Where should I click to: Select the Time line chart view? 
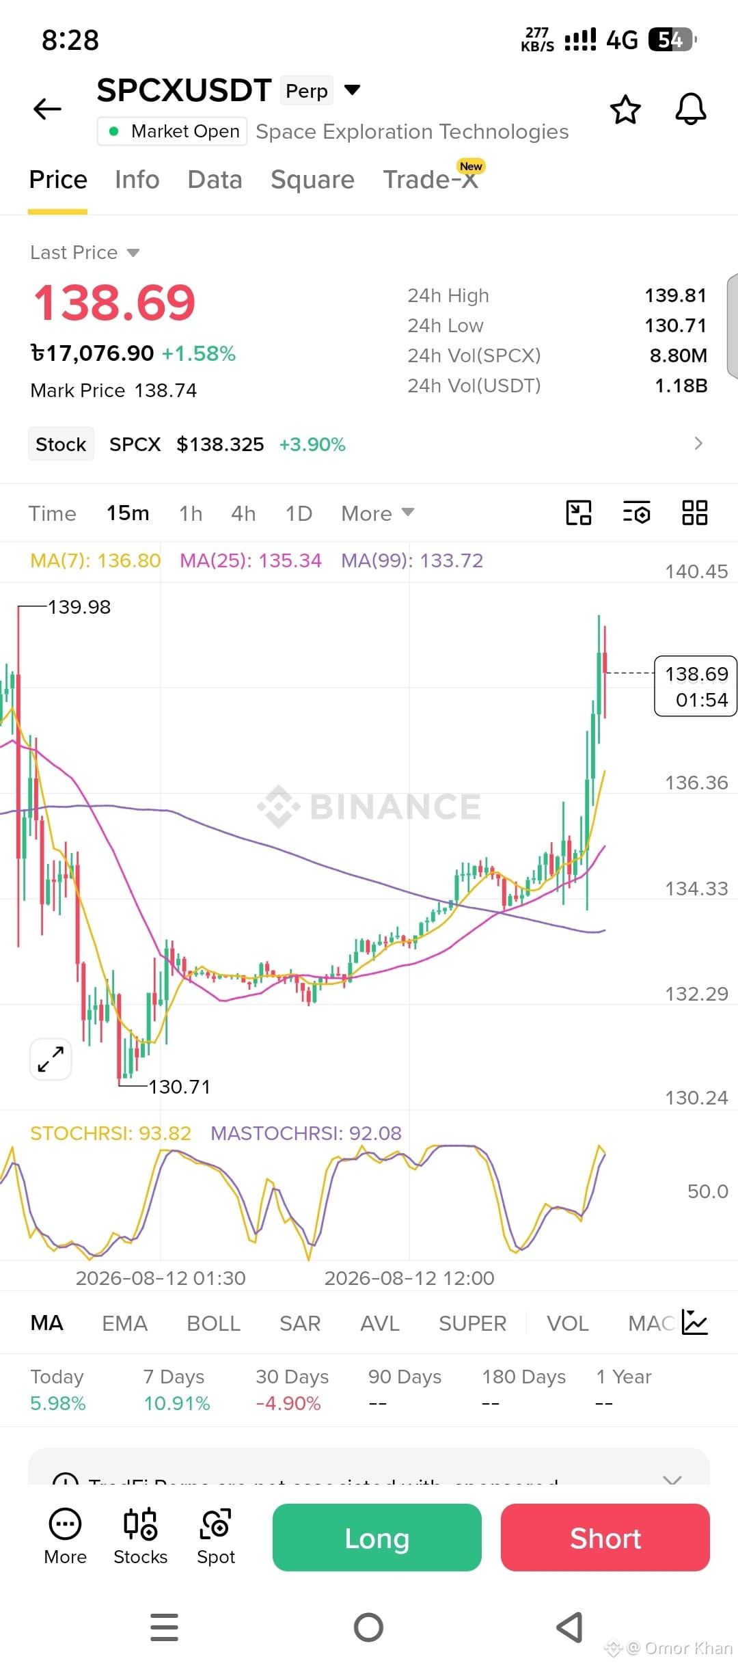coord(53,513)
